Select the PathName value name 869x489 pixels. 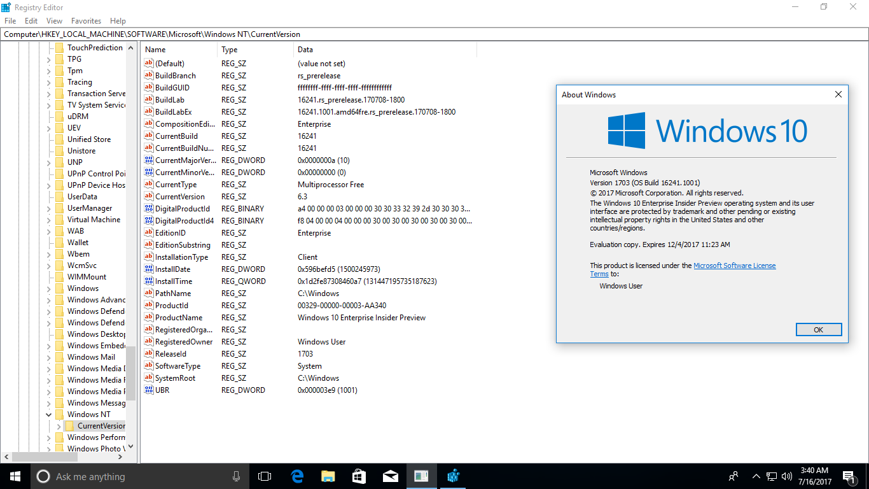(173, 294)
